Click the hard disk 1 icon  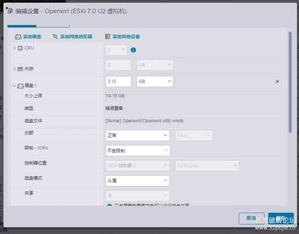(20, 86)
